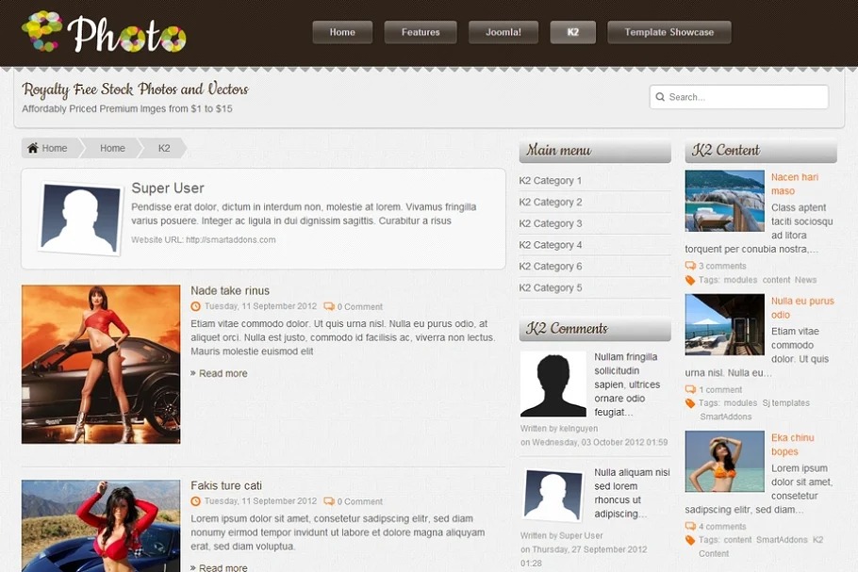858x572 pixels.
Task: Click the tag icon under Nulla eu purus odio
Action: [690, 403]
